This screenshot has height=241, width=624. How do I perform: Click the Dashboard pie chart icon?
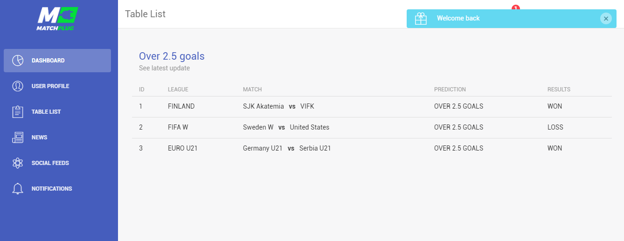pos(18,61)
